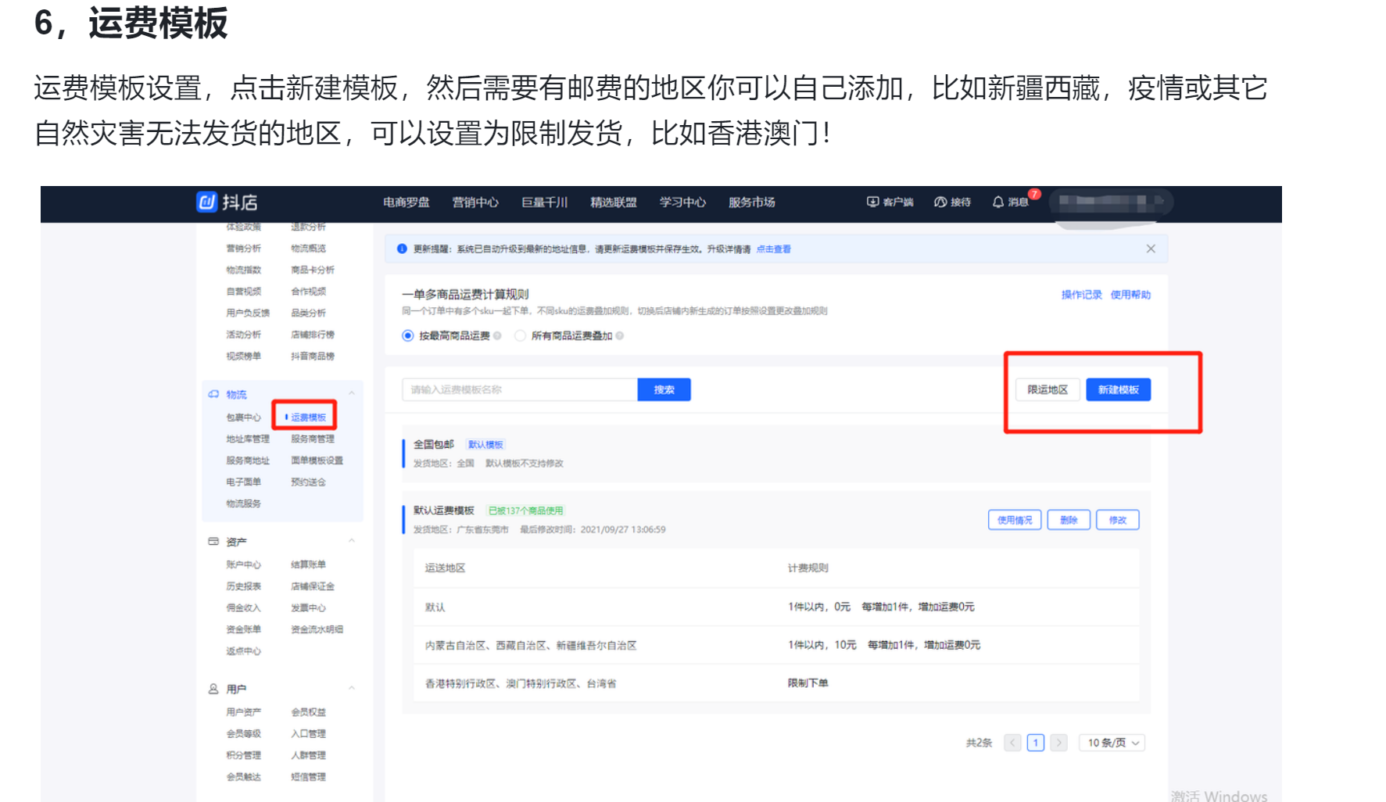Click the 接待 headset icon

pos(940,202)
